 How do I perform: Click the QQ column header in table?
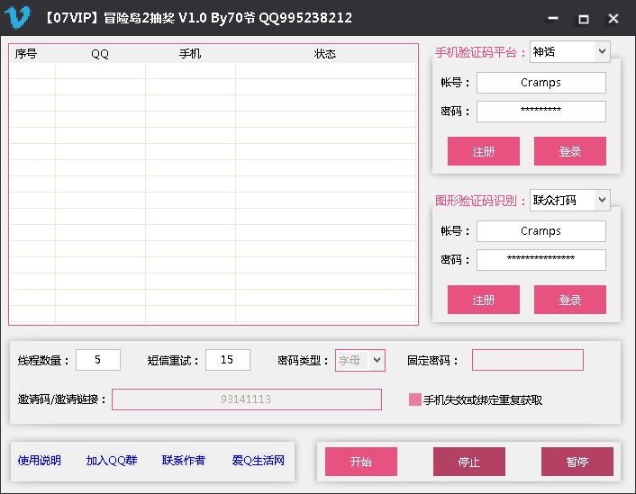[x=100, y=54]
